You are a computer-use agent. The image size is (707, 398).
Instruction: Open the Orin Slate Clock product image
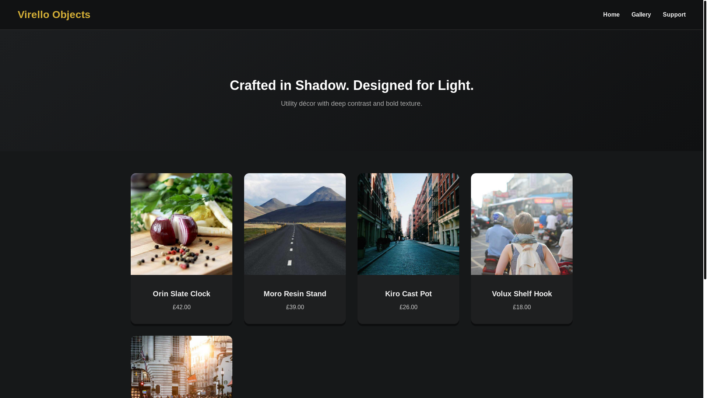pos(182,224)
